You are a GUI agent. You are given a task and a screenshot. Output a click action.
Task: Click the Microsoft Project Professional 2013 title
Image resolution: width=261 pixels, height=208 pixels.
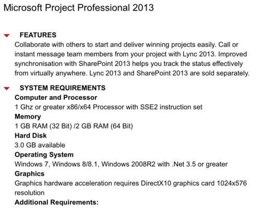pos(79,8)
